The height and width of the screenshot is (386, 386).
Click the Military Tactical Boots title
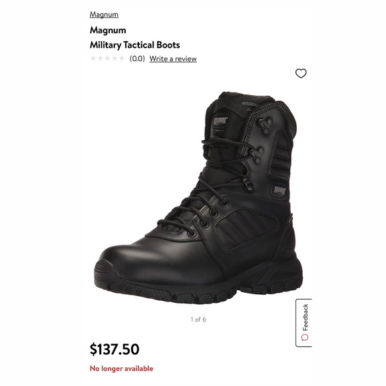[134, 45]
